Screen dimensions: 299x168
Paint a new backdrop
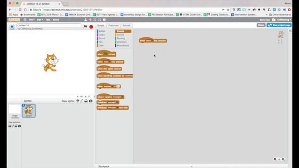coord(13,126)
